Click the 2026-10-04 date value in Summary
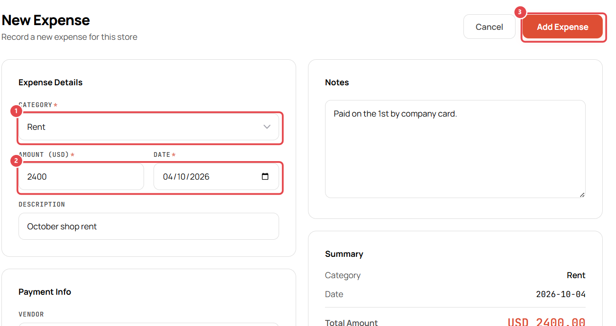The image size is (616, 326). (x=561, y=294)
